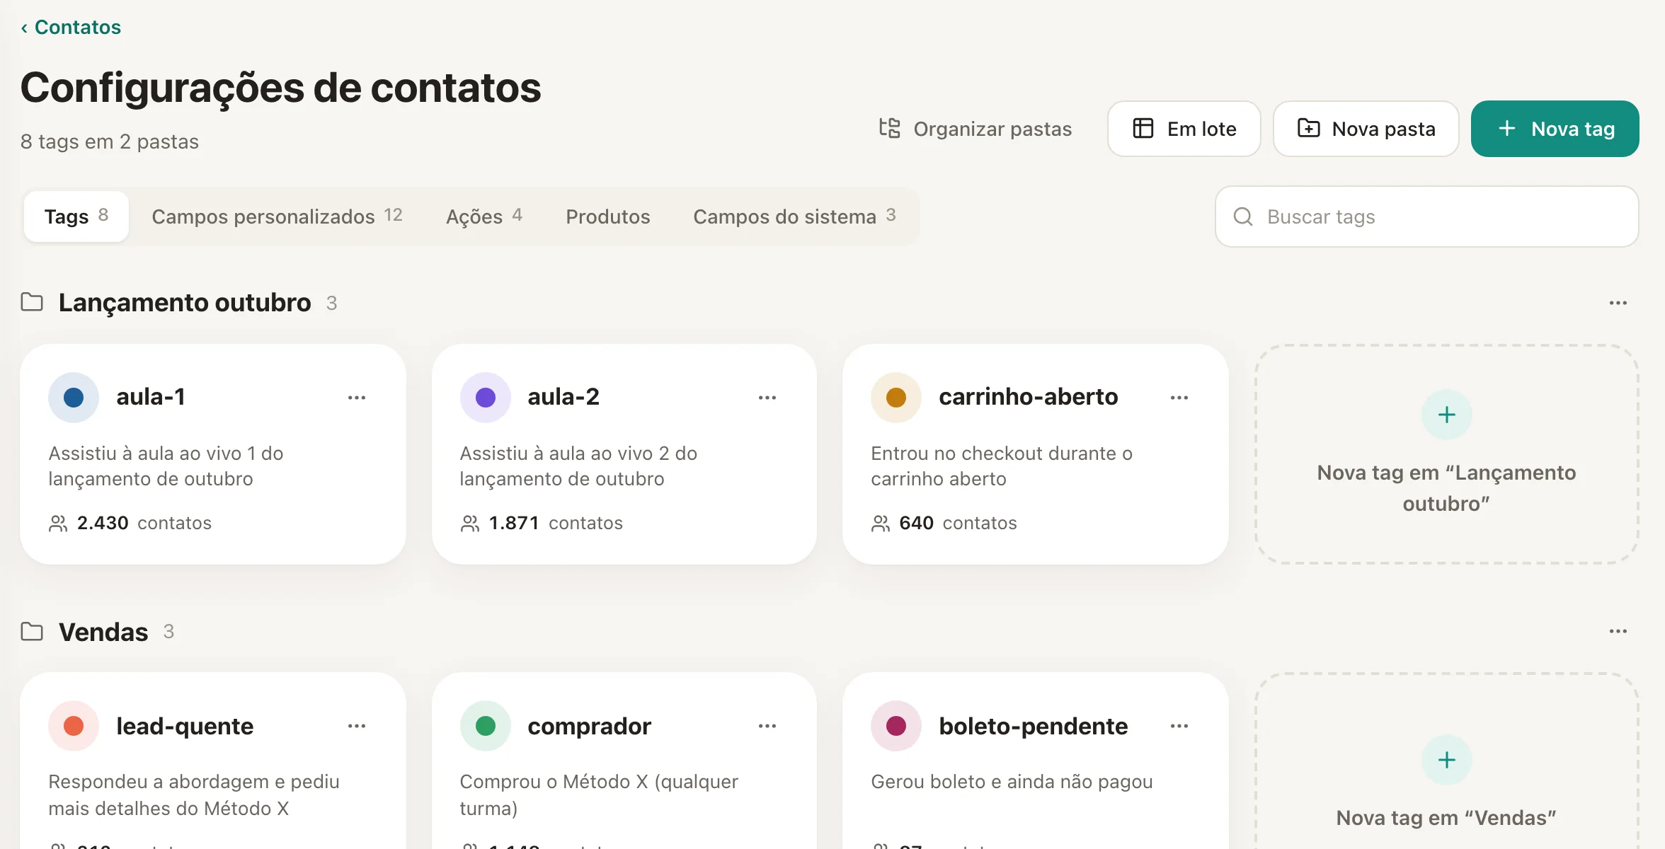Image resolution: width=1665 pixels, height=849 pixels.
Task: Switch to Campos personalizados tab
Action: pos(277,216)
